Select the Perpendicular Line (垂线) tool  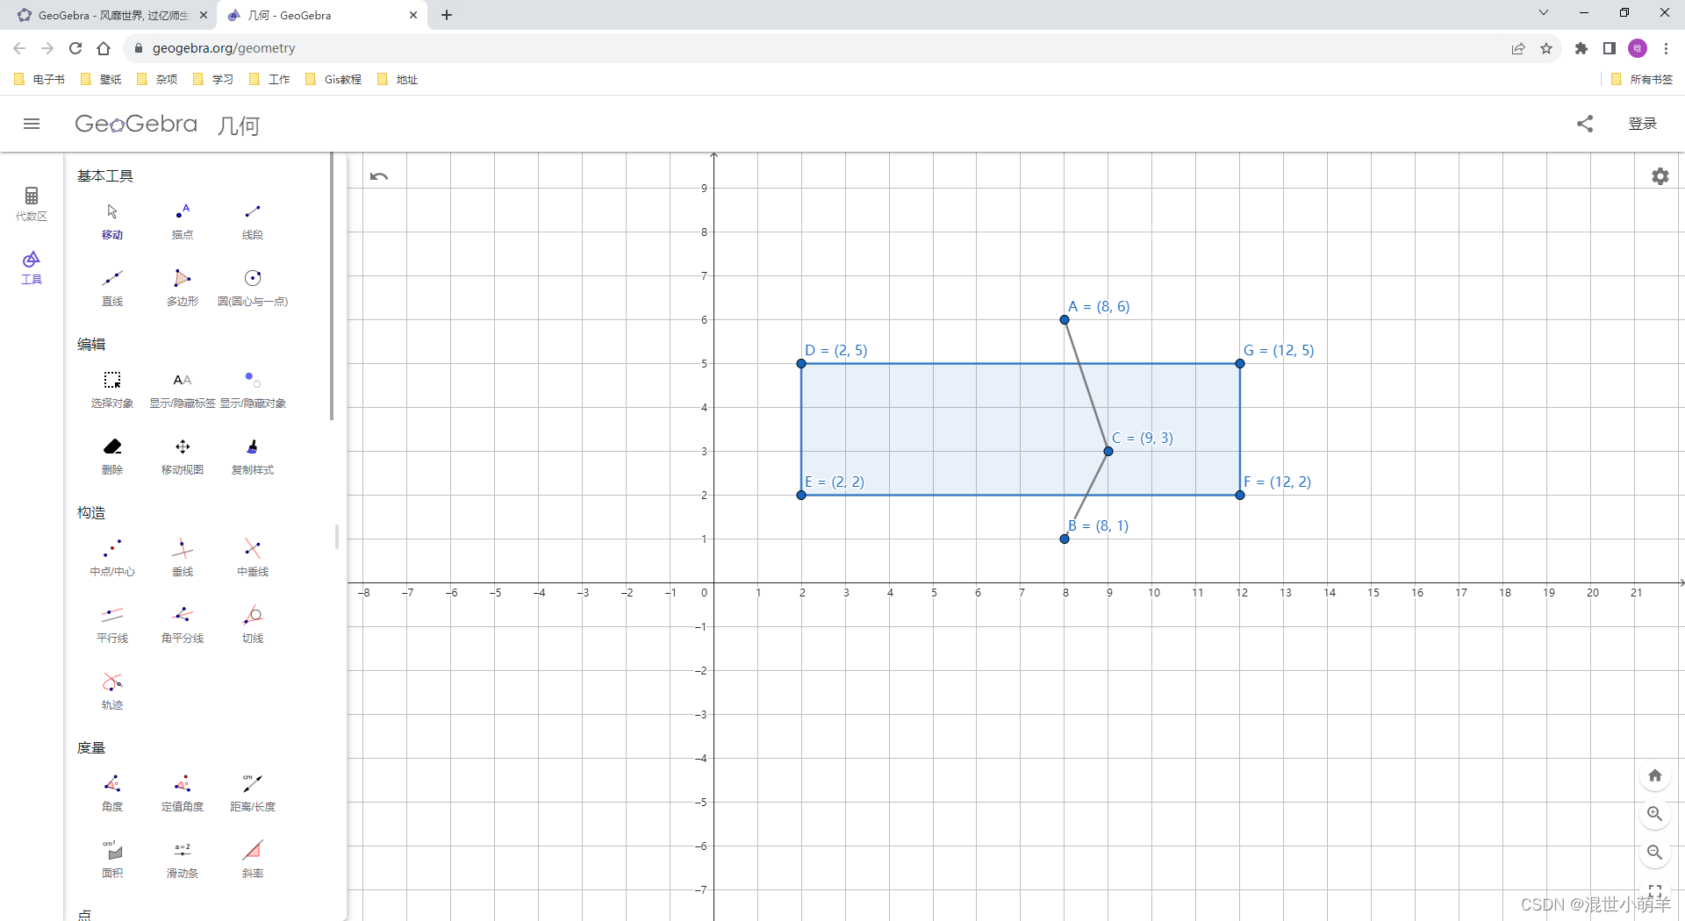[x=183, y=558]
